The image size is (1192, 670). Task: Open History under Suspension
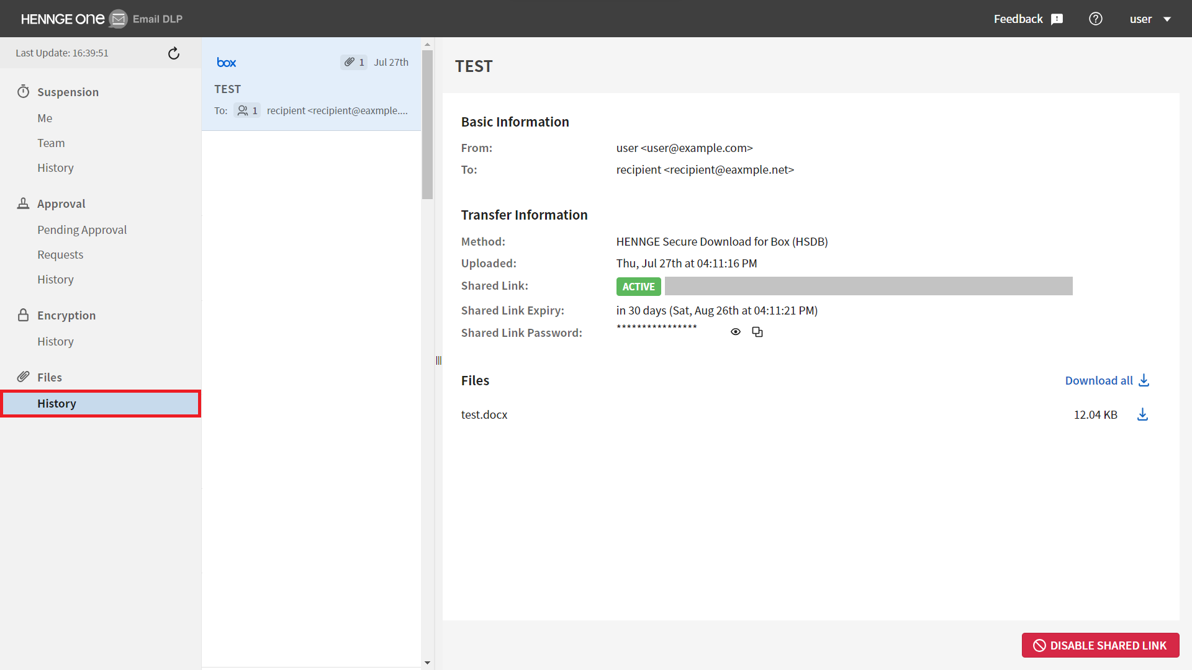55,167
